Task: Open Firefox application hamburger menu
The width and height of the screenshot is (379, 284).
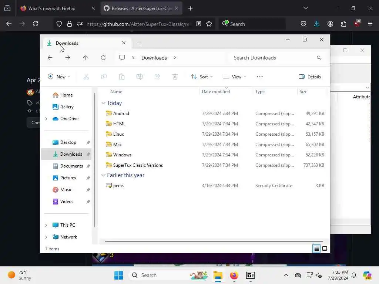Action: coord(370,24)
